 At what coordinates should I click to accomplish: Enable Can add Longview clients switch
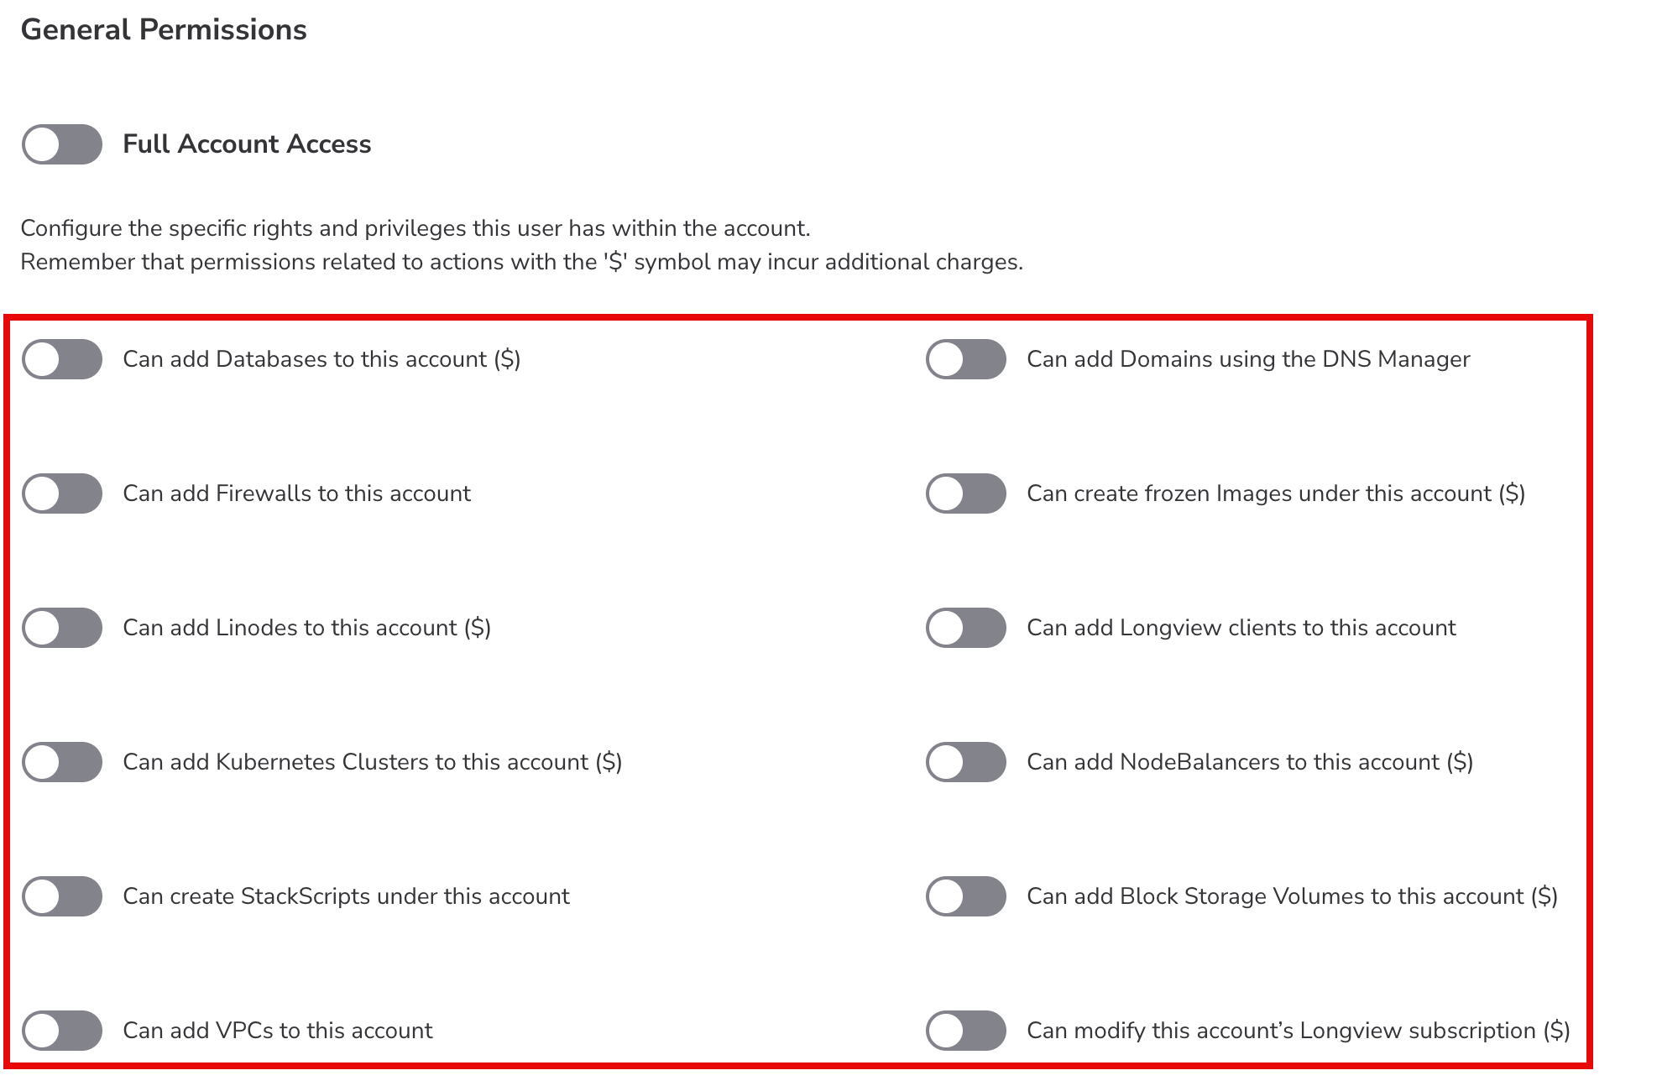pyautogui.click(x=965, y=628)
